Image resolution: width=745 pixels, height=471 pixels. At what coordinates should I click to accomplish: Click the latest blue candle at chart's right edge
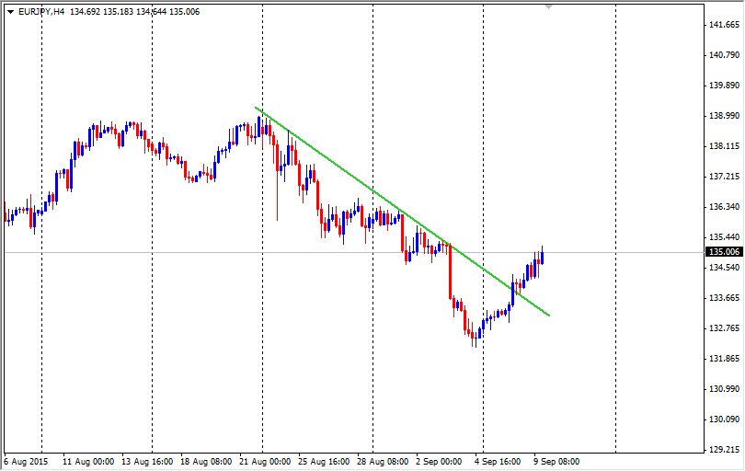pyautogui.click(x=542, y=258)
